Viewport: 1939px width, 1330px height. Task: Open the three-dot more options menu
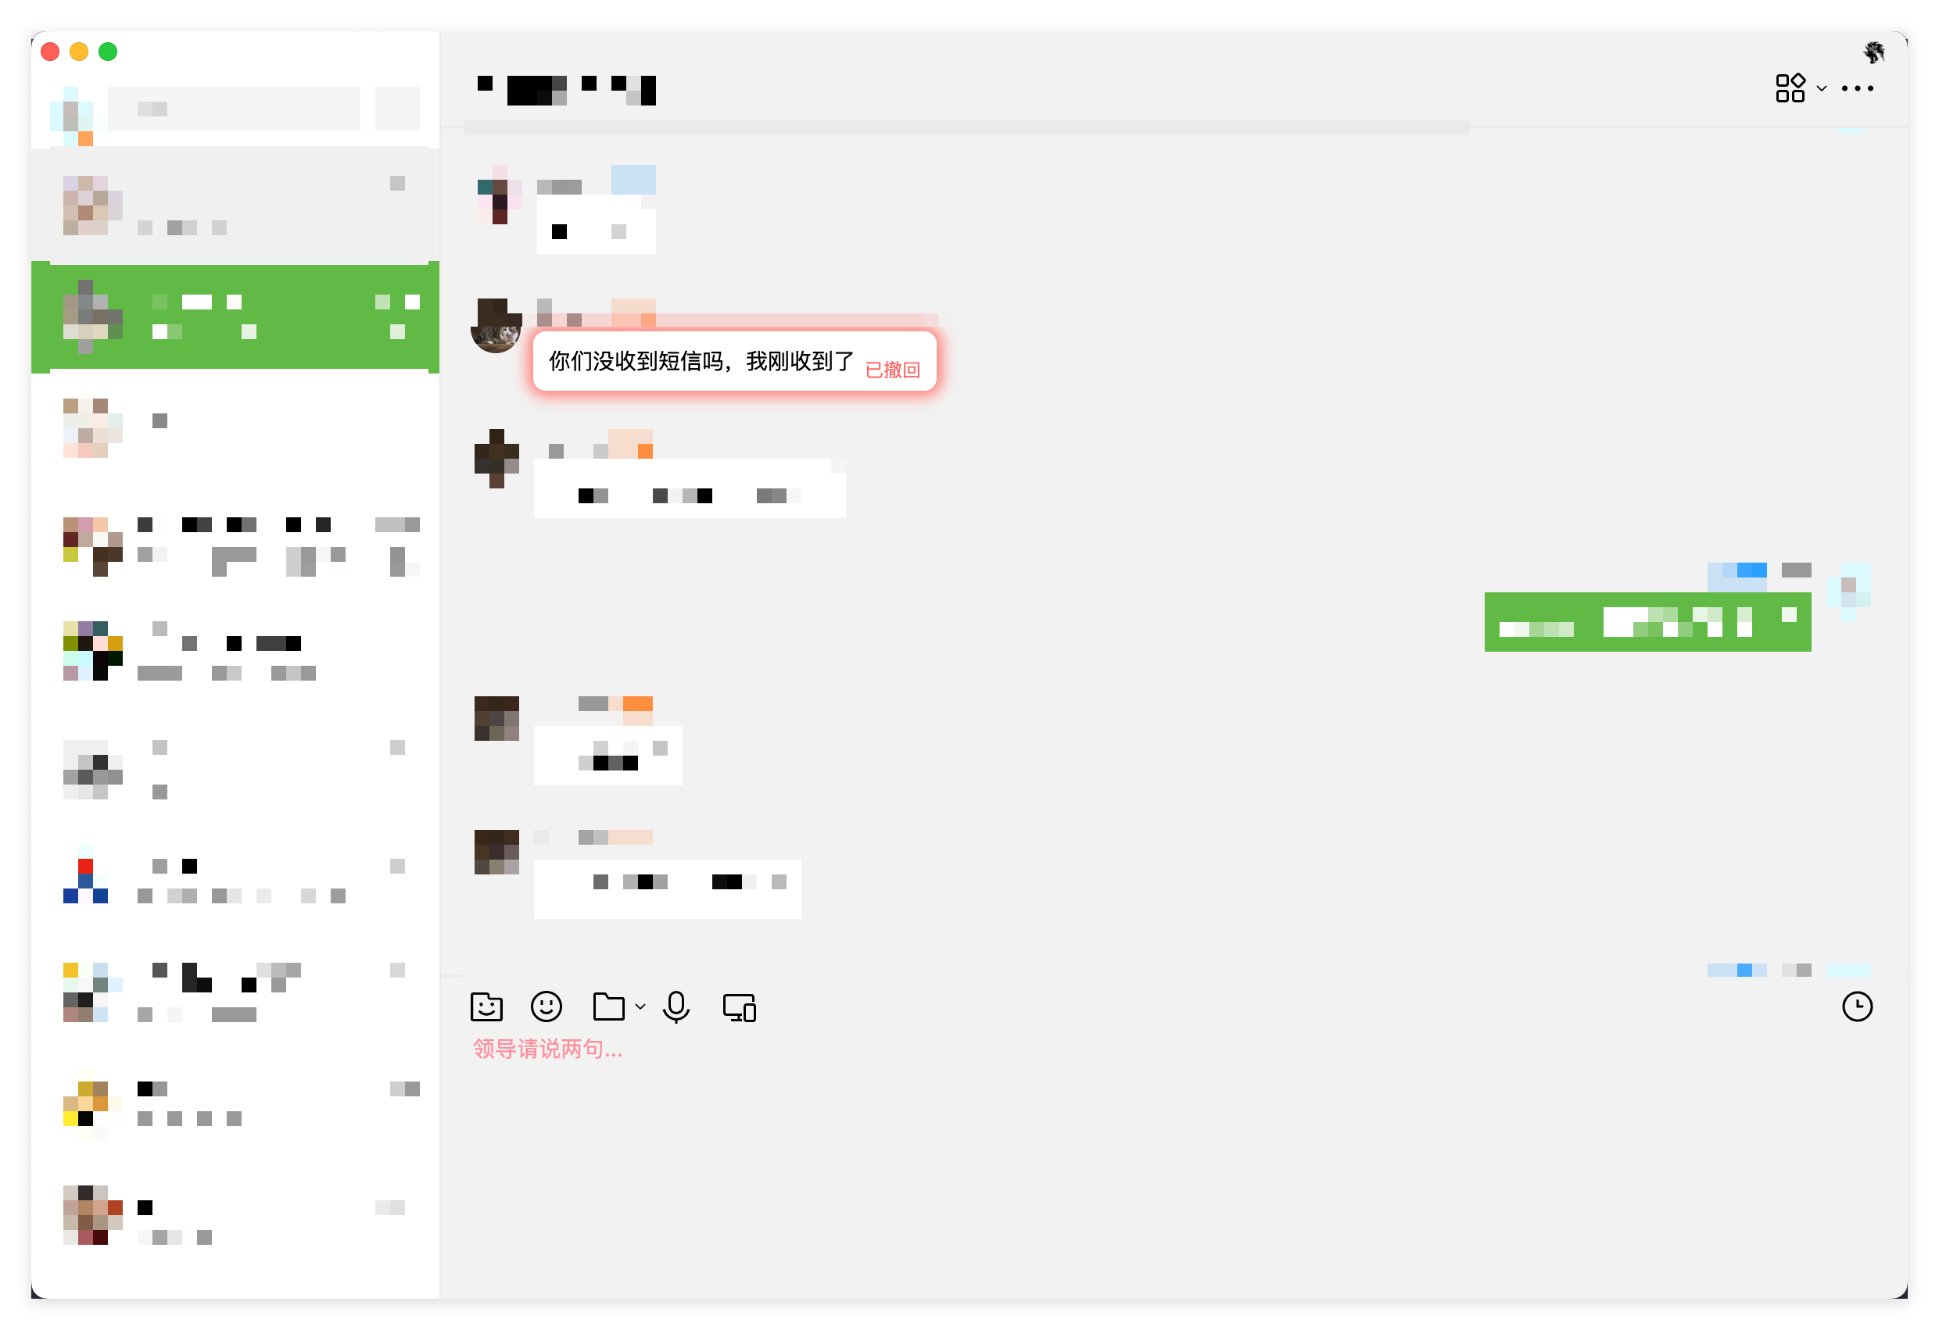click(1857, 88)
